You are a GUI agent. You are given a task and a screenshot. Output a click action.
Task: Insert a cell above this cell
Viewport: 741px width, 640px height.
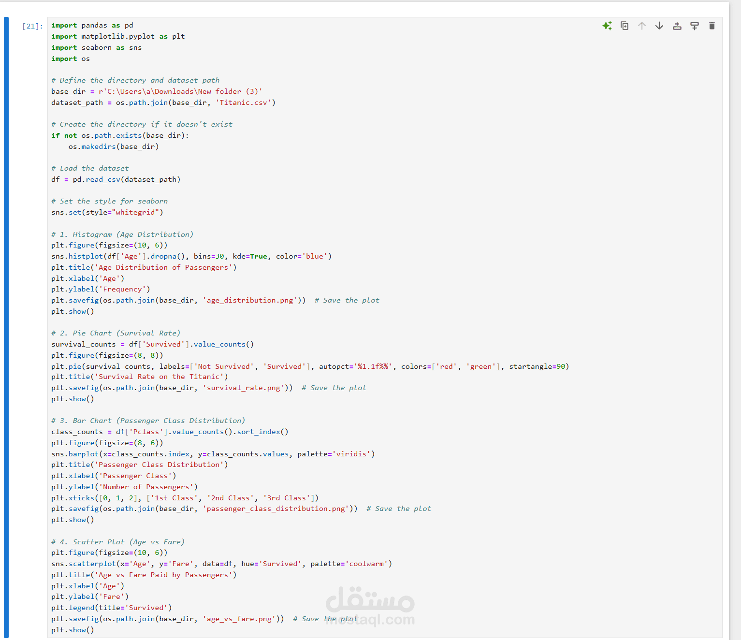point(677,26)
